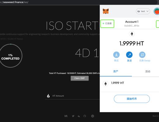Viewport: 159px width, 122px height.
Task: Click the Ethereum logo above balance
Action: coord(132,34)
